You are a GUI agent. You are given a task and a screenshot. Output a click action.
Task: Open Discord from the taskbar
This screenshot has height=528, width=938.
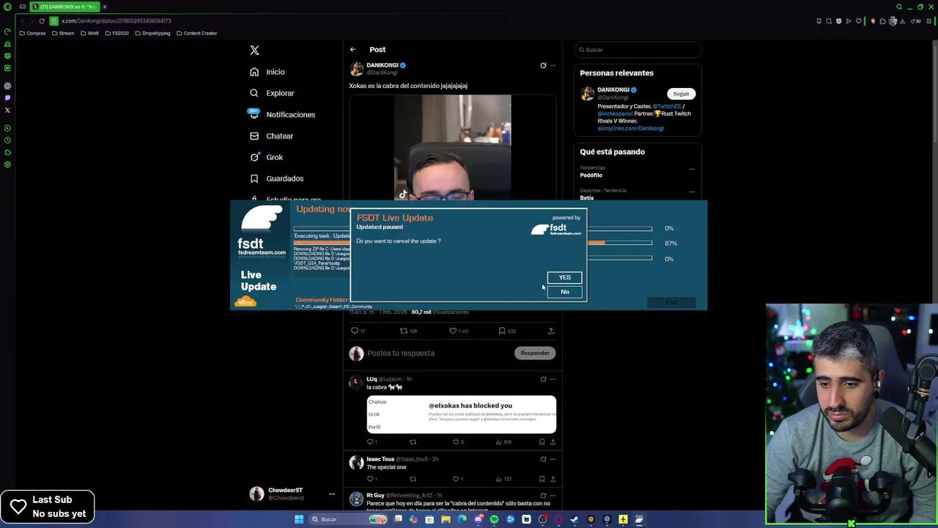pyautogui.click(x=478, y=519)
